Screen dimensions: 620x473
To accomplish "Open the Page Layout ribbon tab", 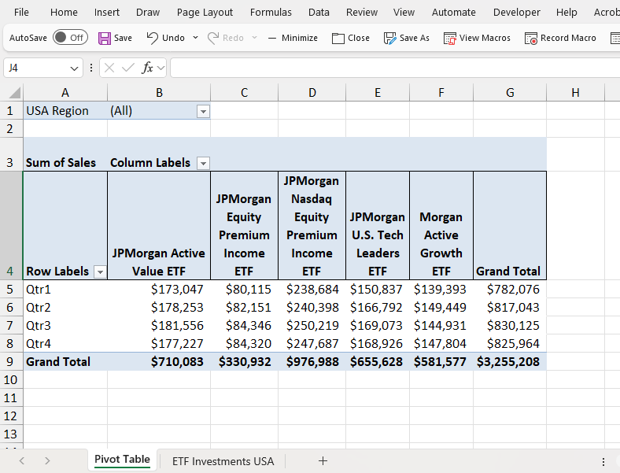I will 205,12.
